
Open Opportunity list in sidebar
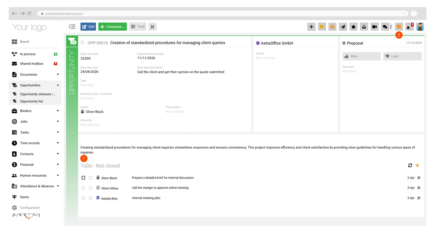(31, 101)
